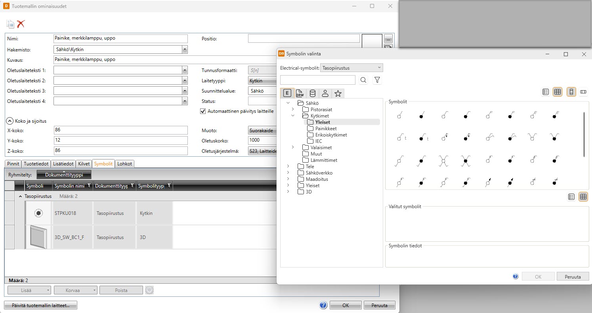Collapse the Koko ja sijoitus section
The height and width of the screenshot is (313, 592).
point(10,121)
